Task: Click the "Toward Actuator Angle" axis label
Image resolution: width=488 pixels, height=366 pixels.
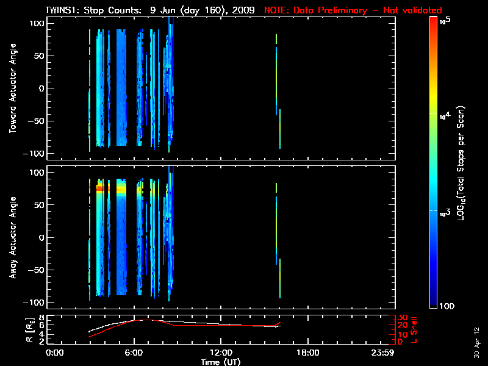Action: (x=11, y=88)
